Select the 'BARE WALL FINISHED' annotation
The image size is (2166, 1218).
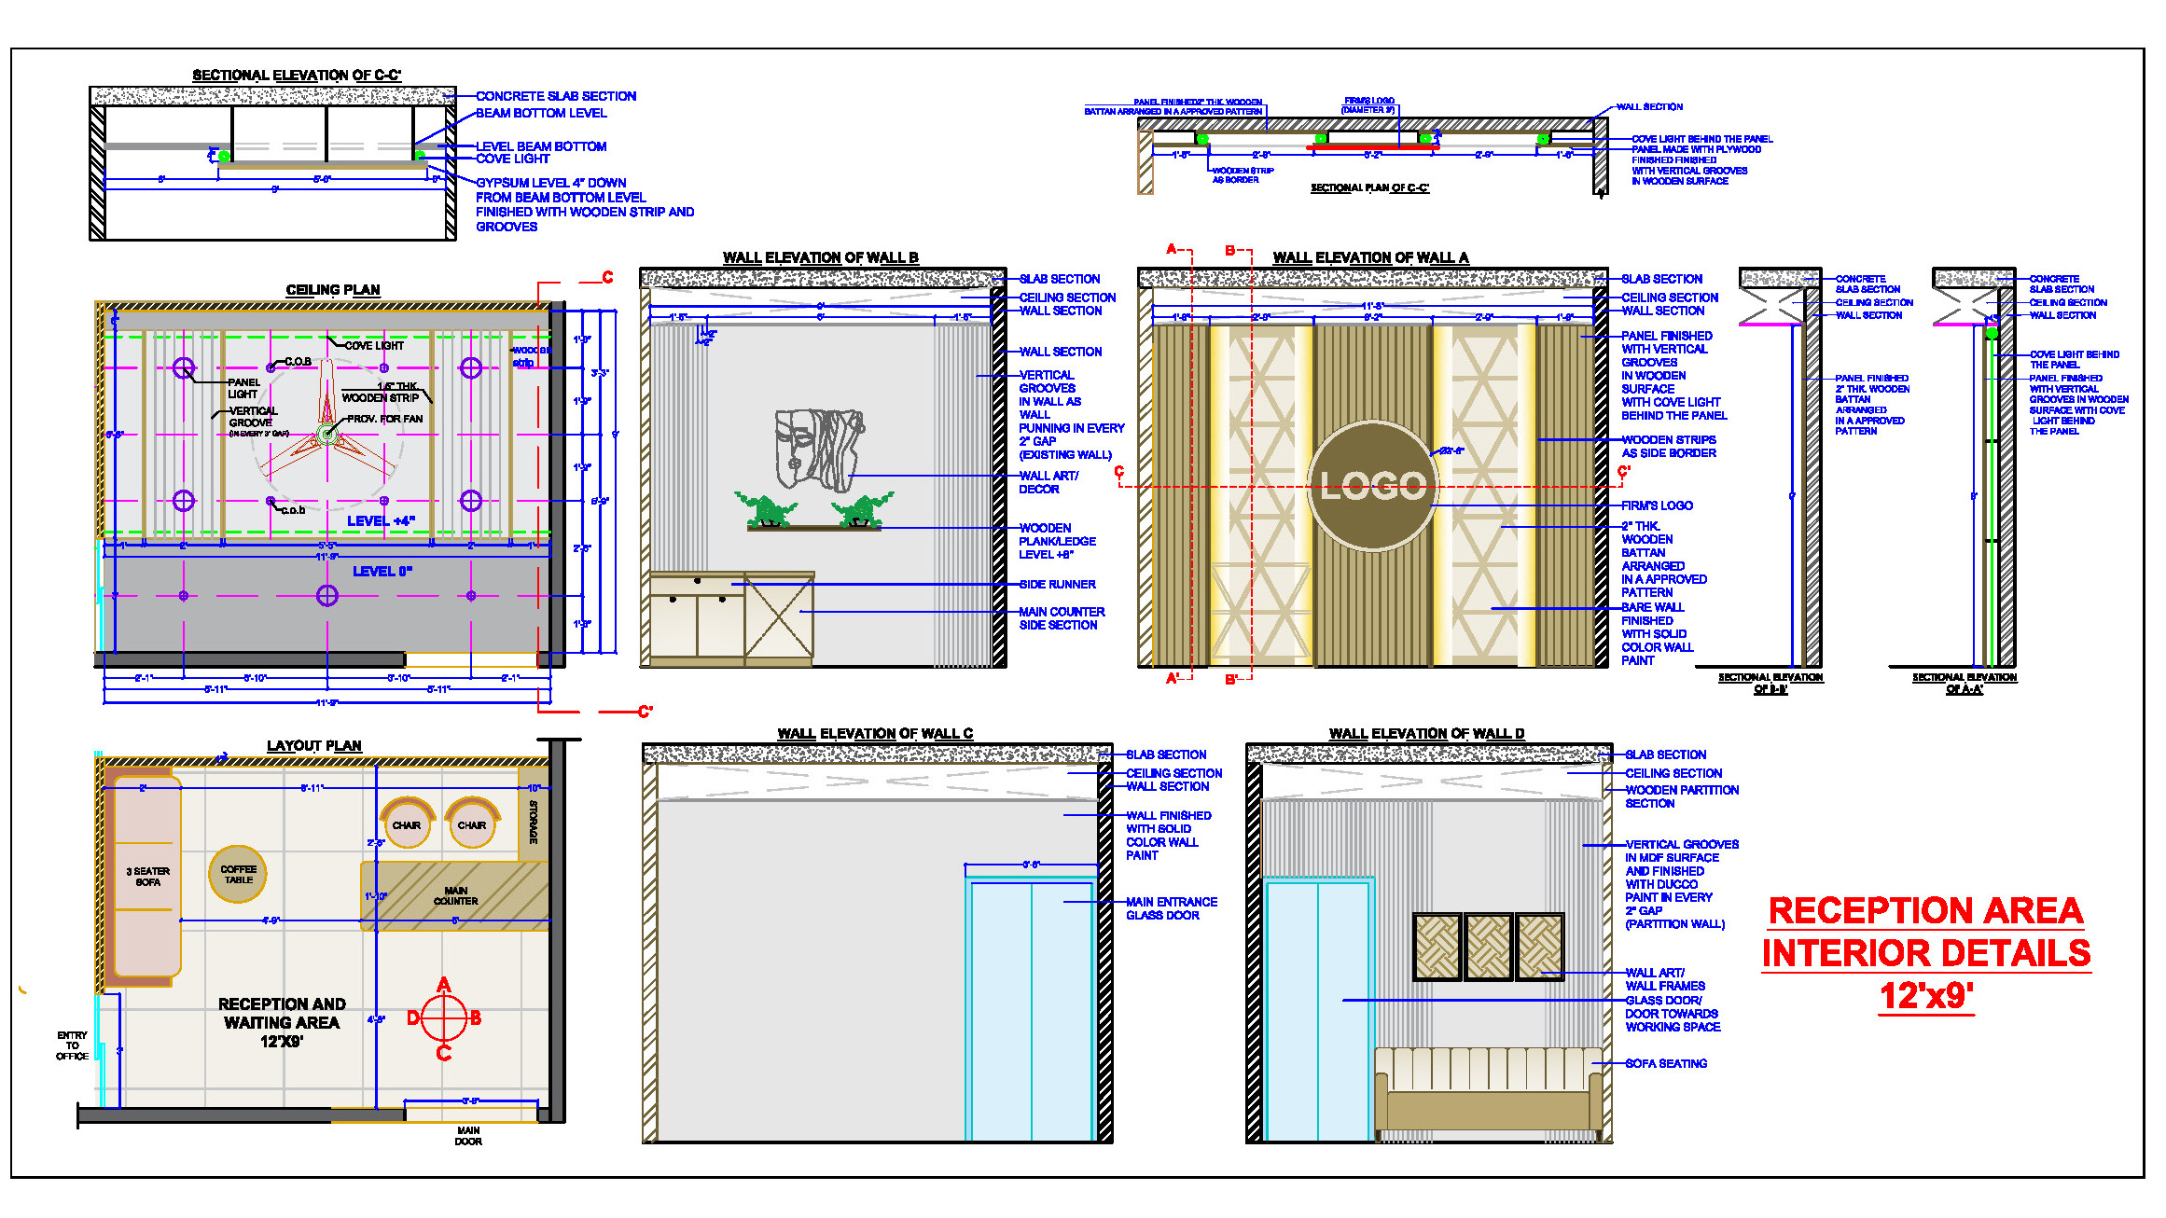[1657, 633]
